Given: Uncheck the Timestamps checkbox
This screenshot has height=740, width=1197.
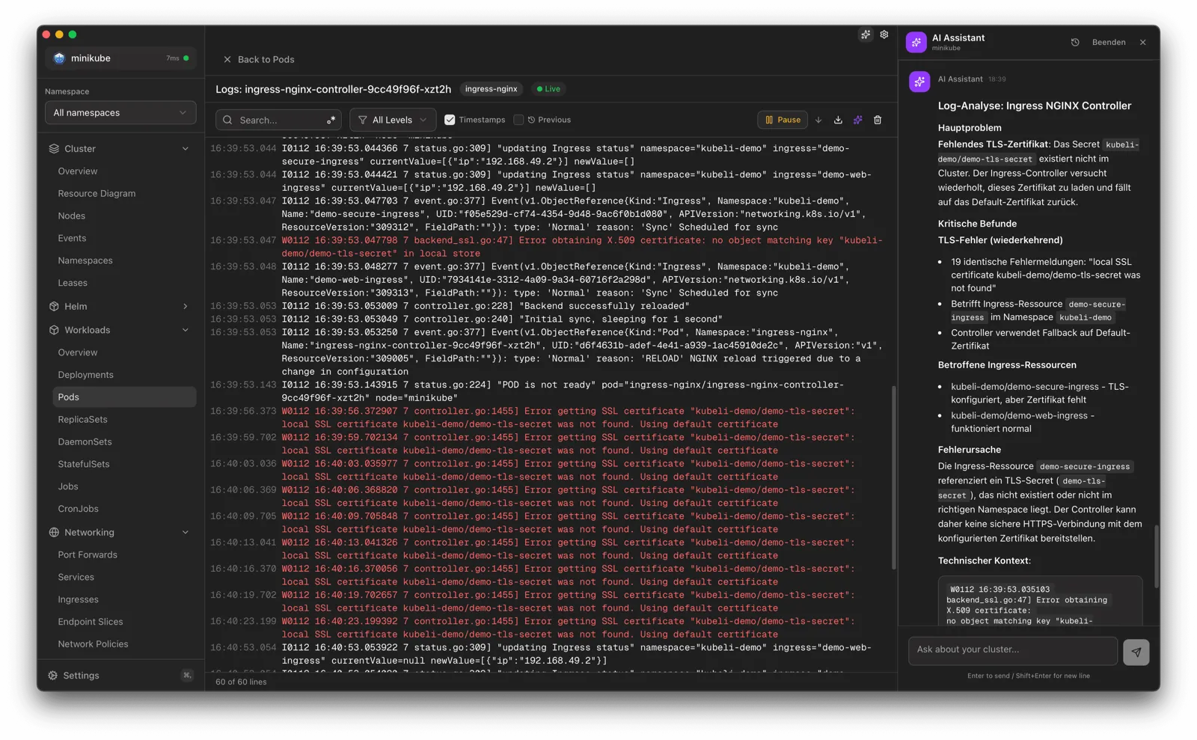Looking at the screenshot, I should (x=450, y=120).
